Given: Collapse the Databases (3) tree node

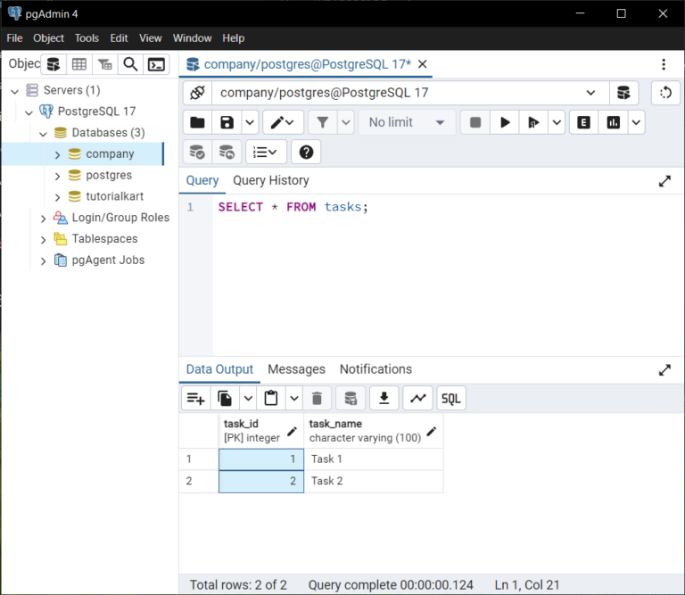Looking at the screenshot, I should 43,133.
